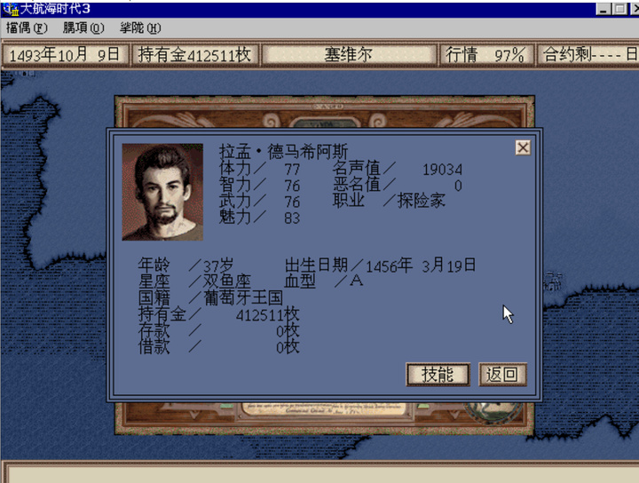Click the 魅力 value 83
The width and height of the screenshot is (639, 483).
292,218
